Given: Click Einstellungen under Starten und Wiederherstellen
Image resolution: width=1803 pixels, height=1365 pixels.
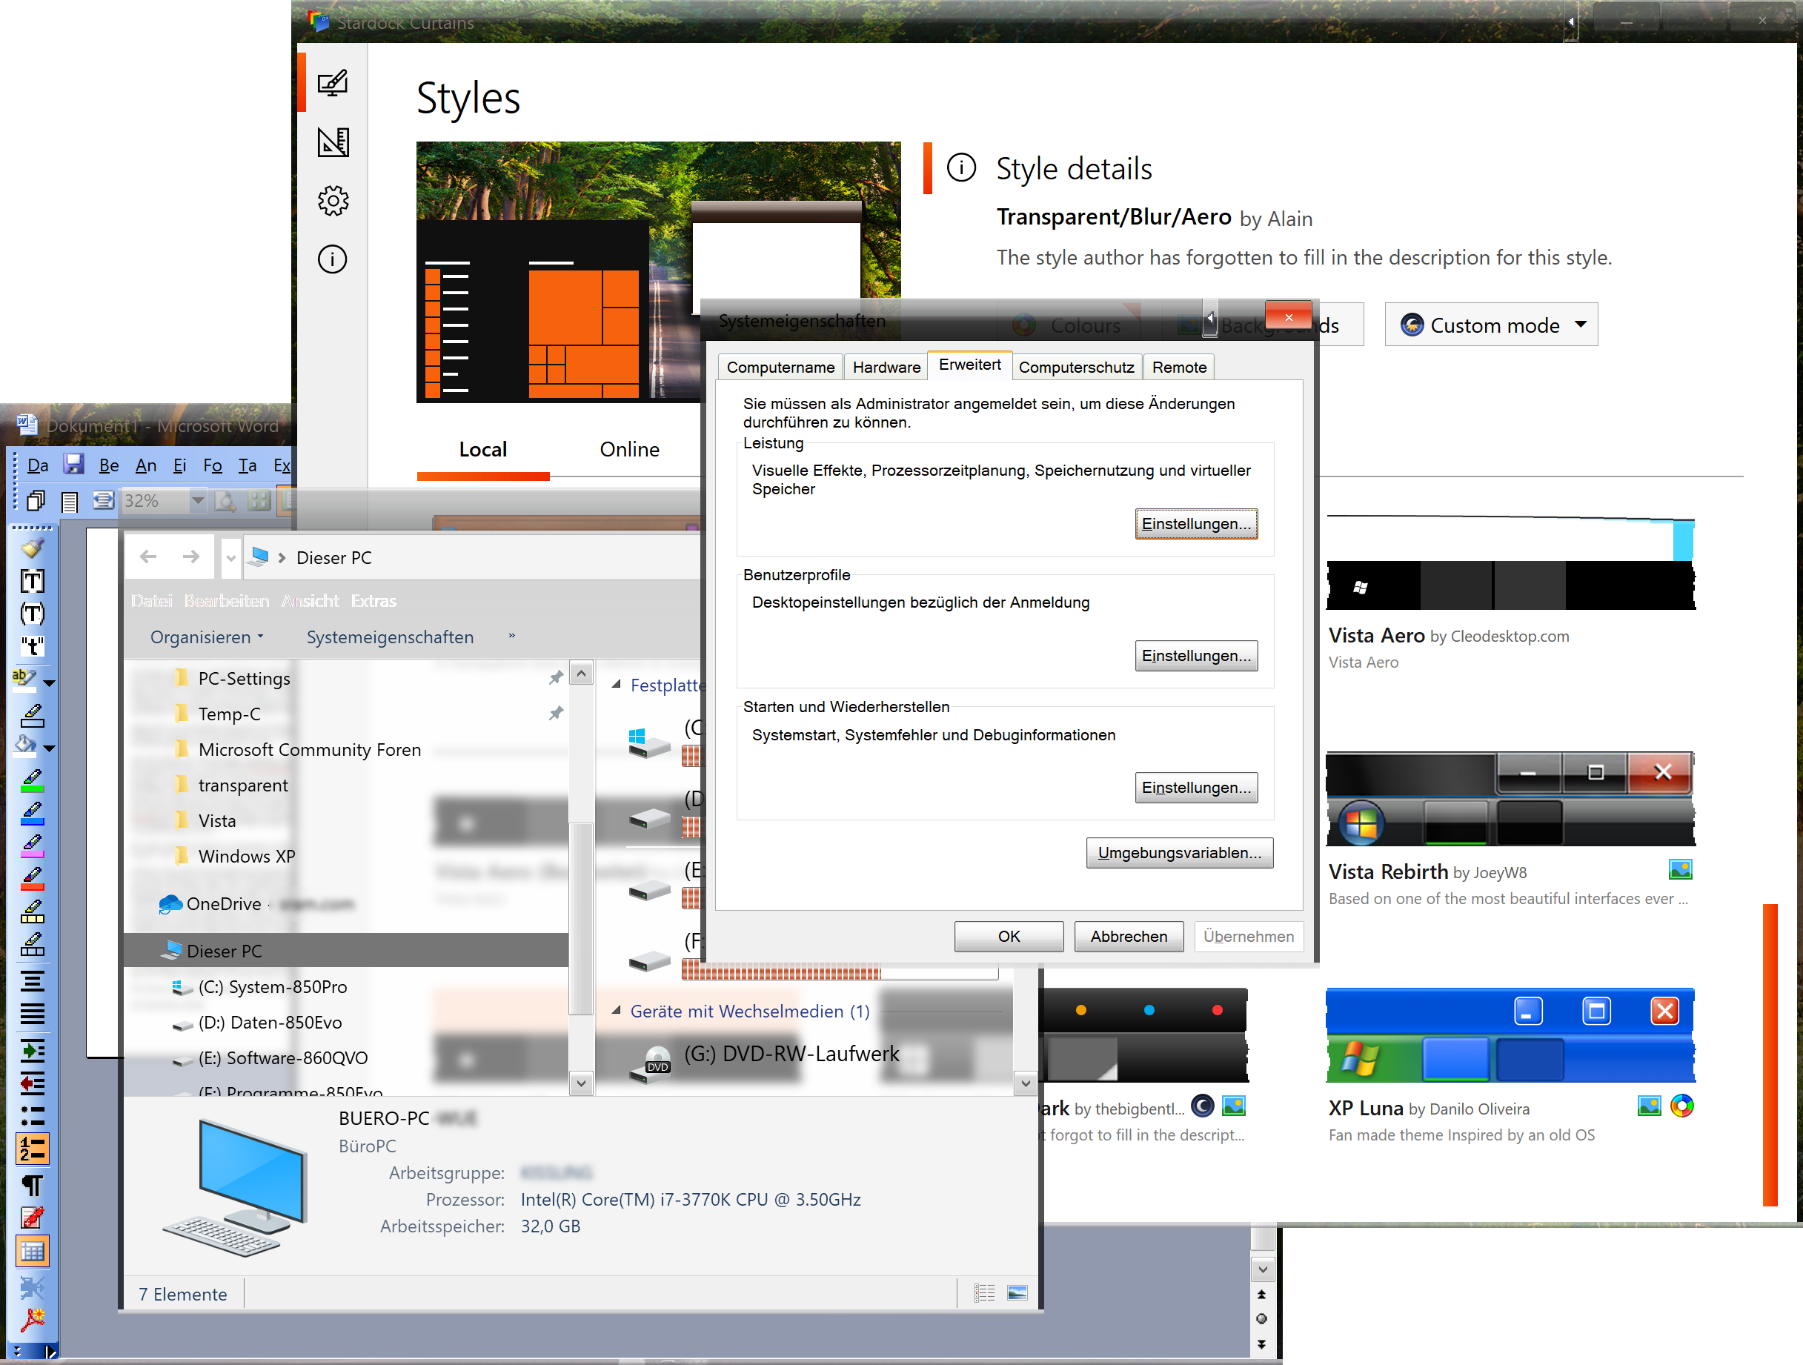Looking at the screenshot, I should (1196, 787).
